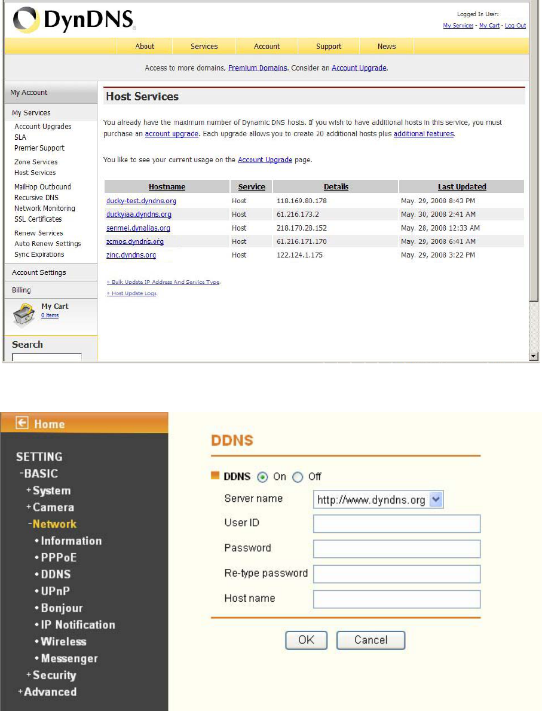
Task: Select Information under Network
Action: (71, 541)
